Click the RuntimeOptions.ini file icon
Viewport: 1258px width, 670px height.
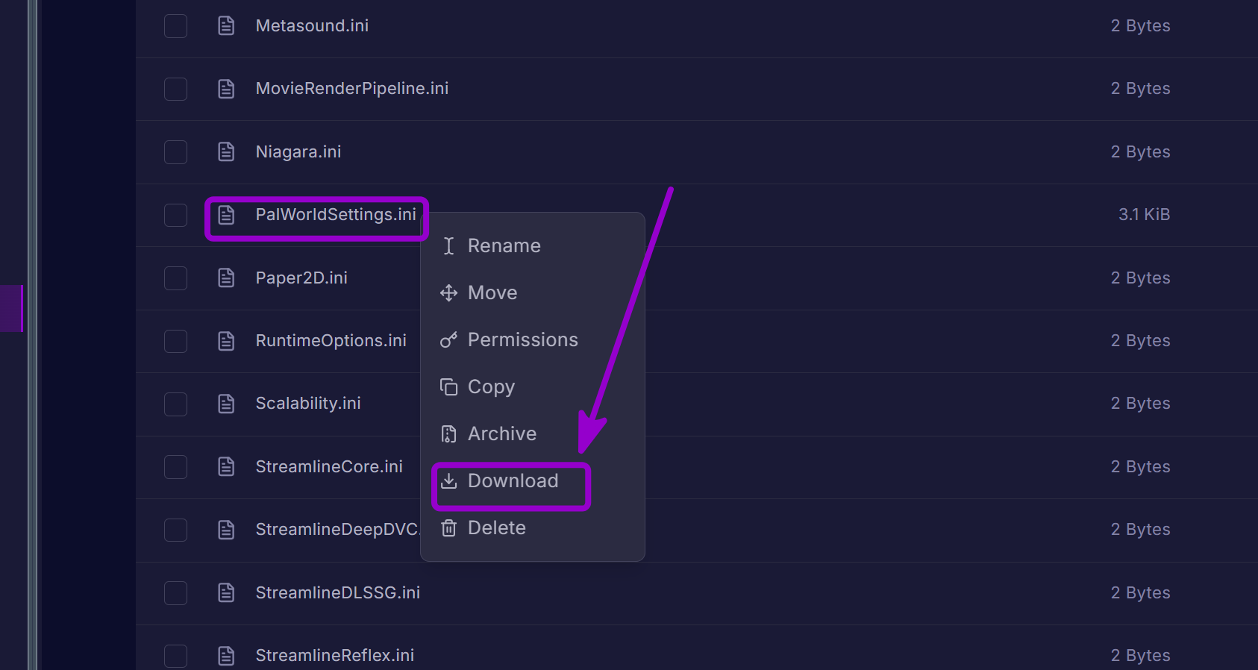[226, 341]
